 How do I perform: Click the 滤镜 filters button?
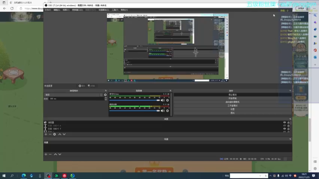[91, 86]
